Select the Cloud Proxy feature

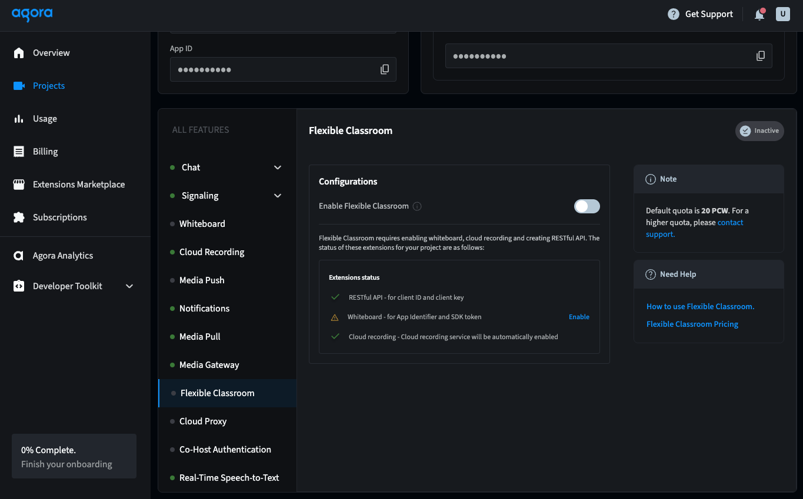[227, 421]
